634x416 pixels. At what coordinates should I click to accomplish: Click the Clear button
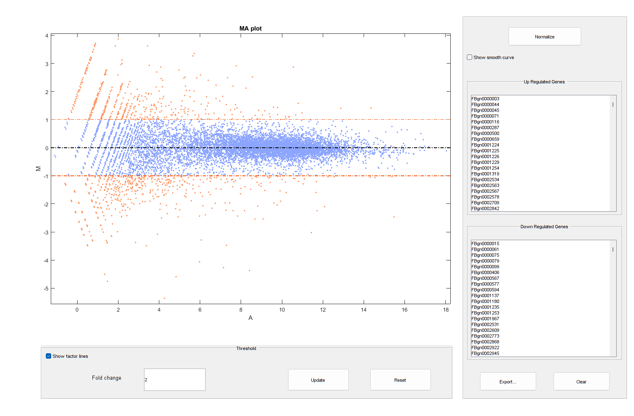coord(581,382)
